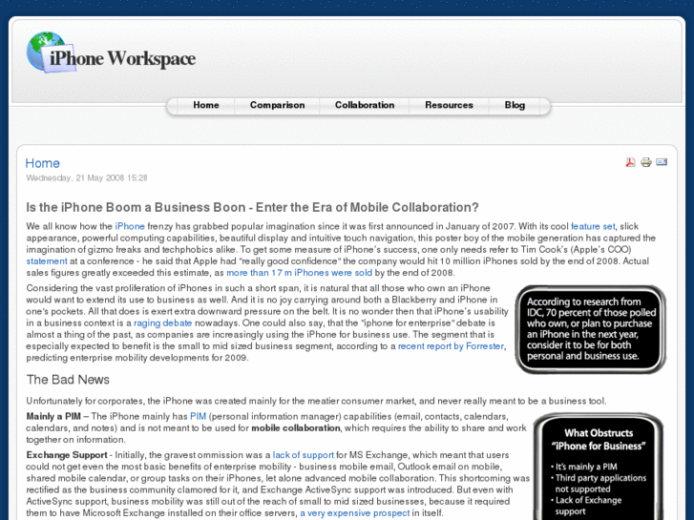The height and width of the screenshot is (520, 694).
Task: Click the iPhone Workspace globe logo
Action: point(51,52)
